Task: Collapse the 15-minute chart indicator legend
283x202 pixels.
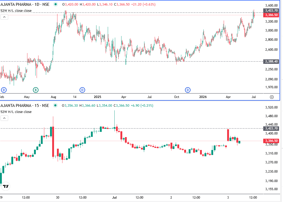Action: [x=4, y=118]
